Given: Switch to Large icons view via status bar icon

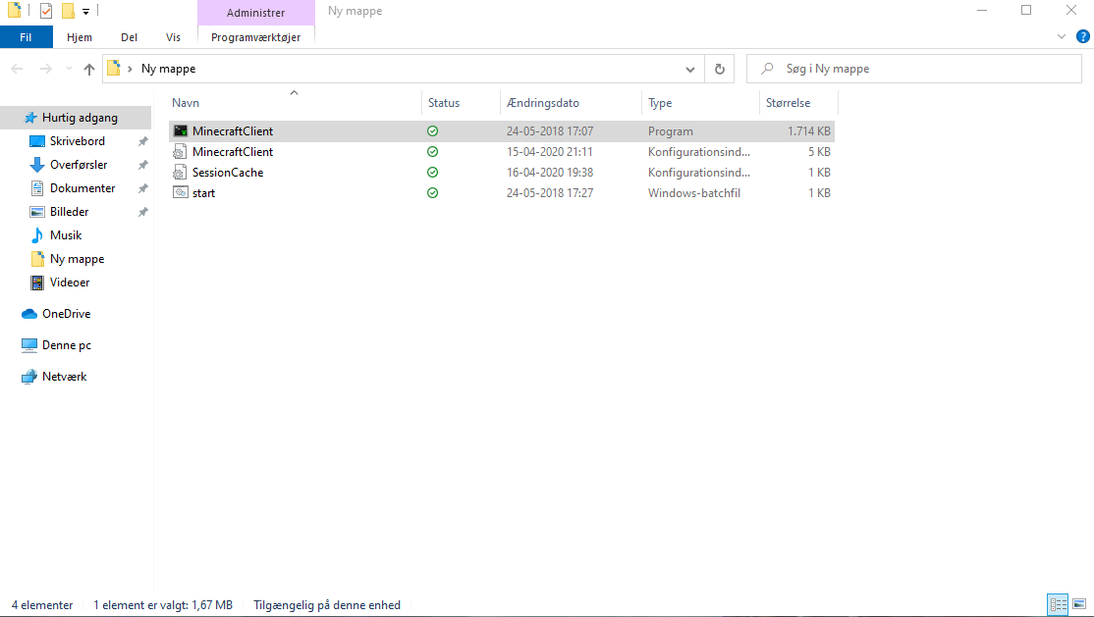Looking at the screenshot, I should tap(1078, 604).
